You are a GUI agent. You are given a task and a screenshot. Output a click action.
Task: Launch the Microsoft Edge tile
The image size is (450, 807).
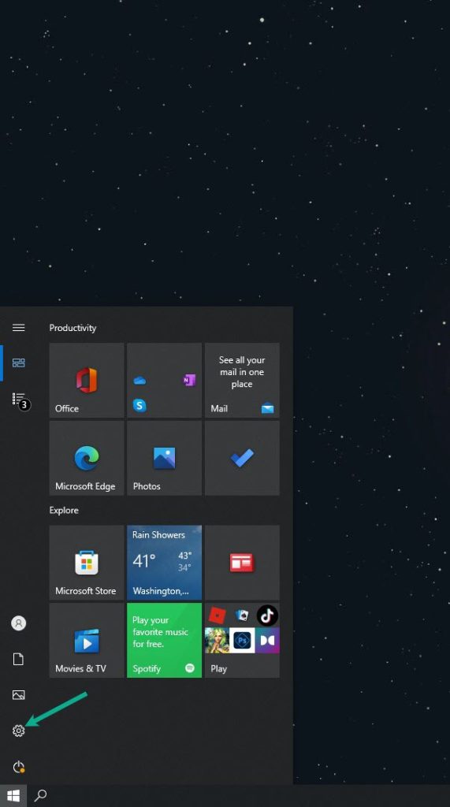[87, 458]
